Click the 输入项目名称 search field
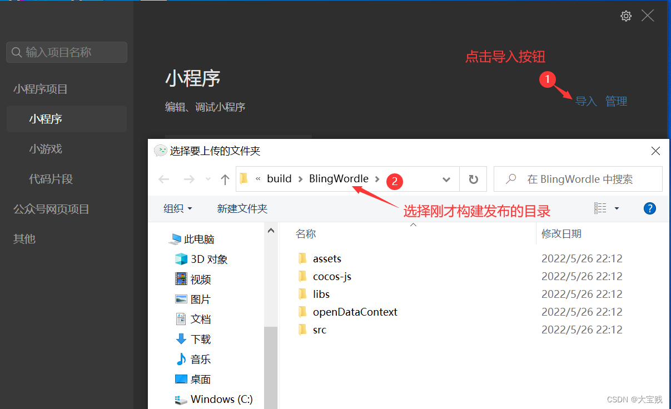 point(67,52)
